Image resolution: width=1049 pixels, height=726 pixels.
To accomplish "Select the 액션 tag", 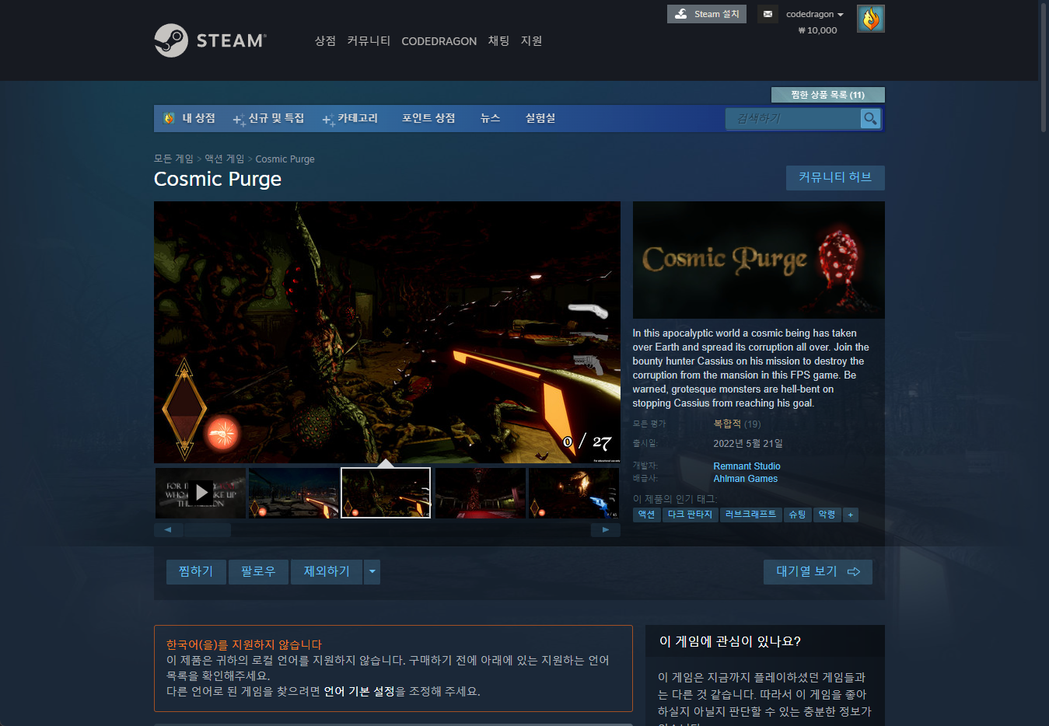I will click(646, 515).
